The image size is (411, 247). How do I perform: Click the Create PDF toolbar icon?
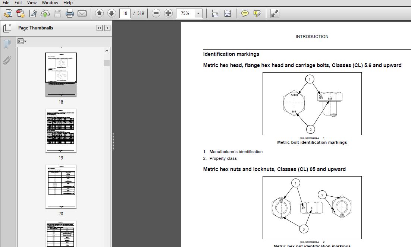(21, 13)
